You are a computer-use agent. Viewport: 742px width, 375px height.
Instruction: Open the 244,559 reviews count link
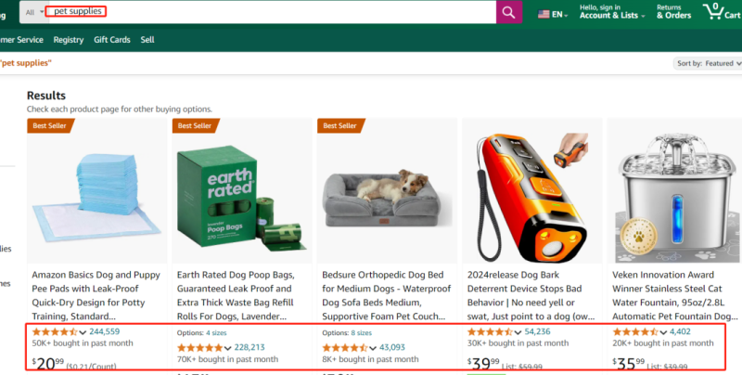point(105,331)
